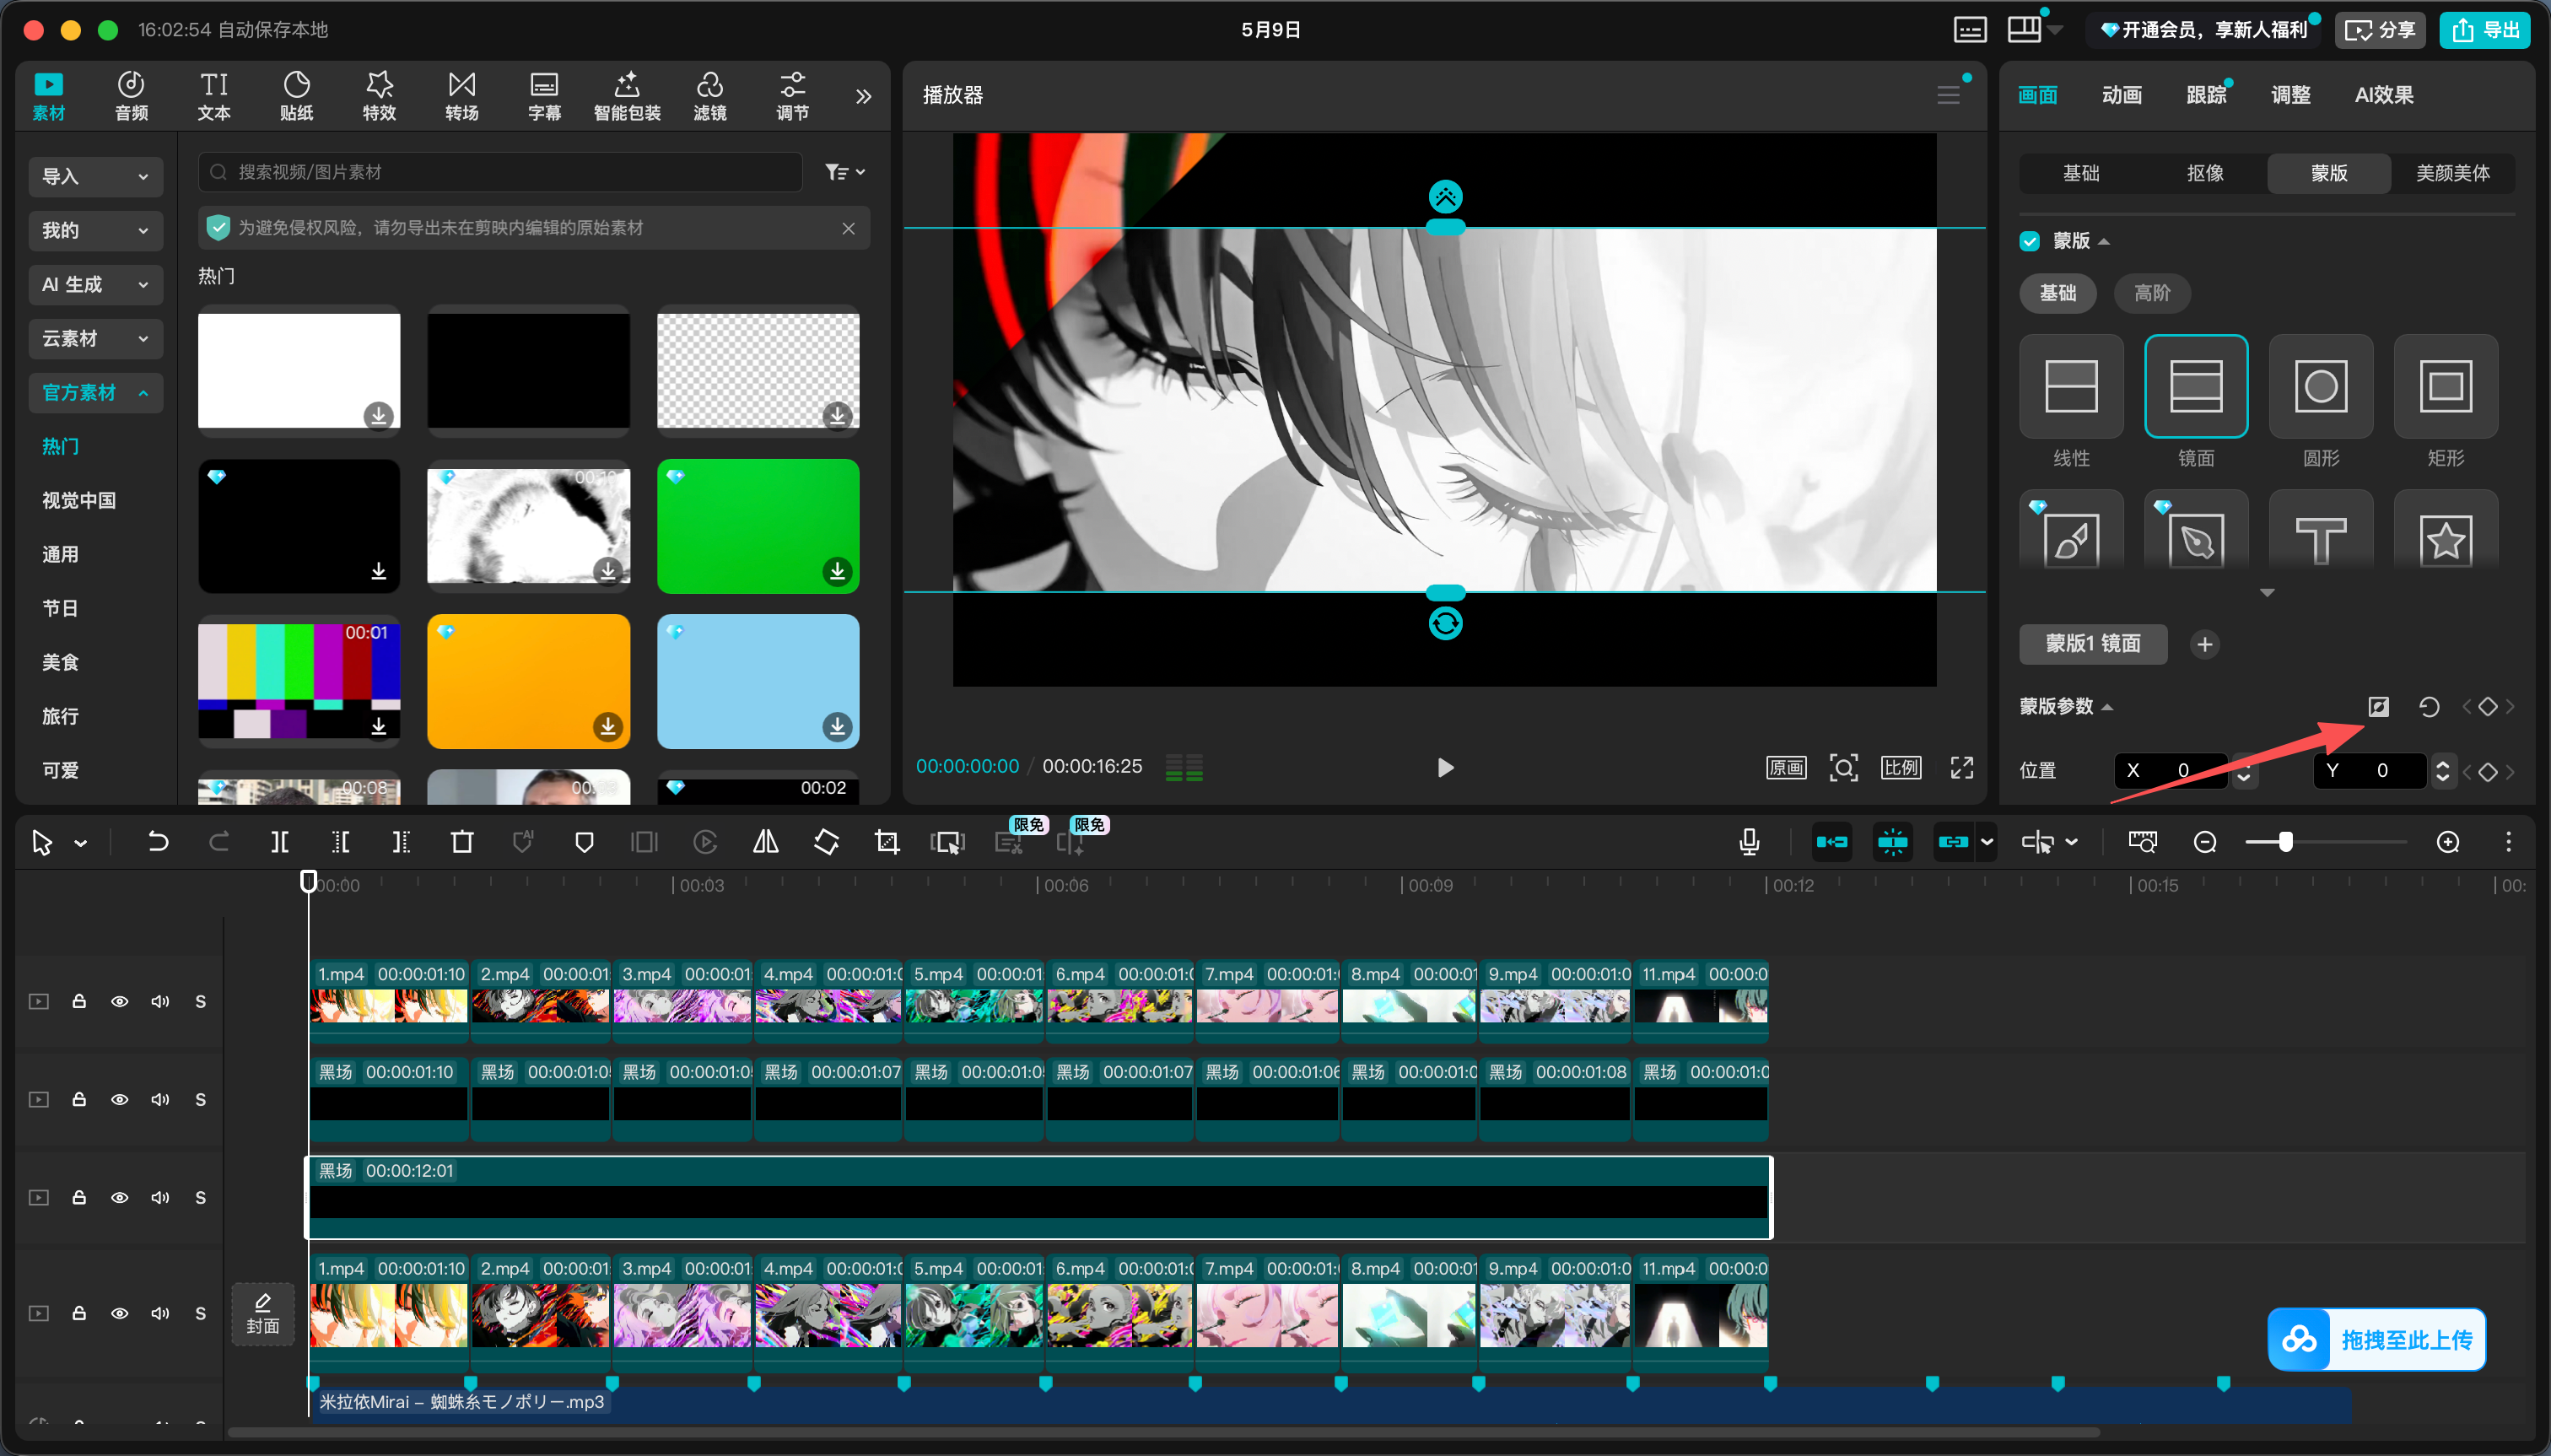Screen dimensions: 2551x1456
Task: Toggle visibility of the 黑场 12:01 track
Action: point(119,1197)
